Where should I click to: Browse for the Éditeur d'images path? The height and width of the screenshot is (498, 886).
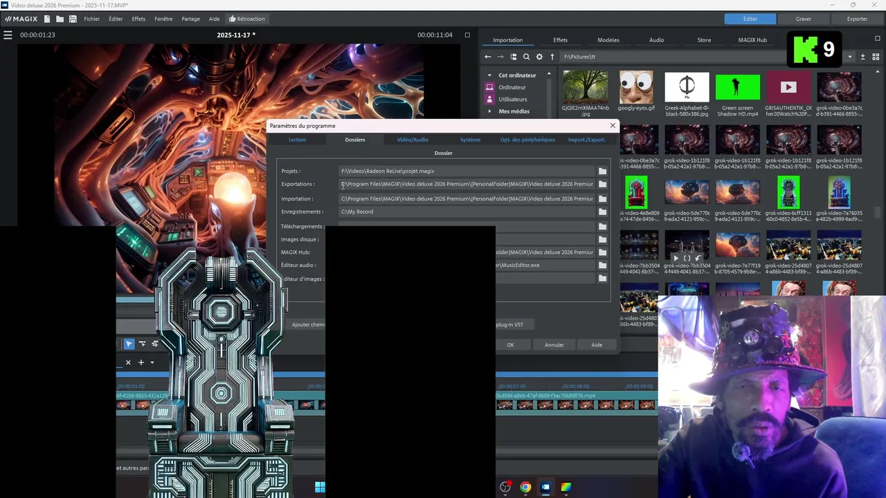[602, 278]
